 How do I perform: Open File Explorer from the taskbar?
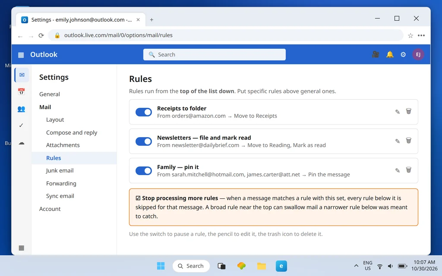tap(261, 266)
